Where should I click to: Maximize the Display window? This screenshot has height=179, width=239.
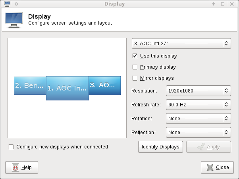[x=223, y=4]
